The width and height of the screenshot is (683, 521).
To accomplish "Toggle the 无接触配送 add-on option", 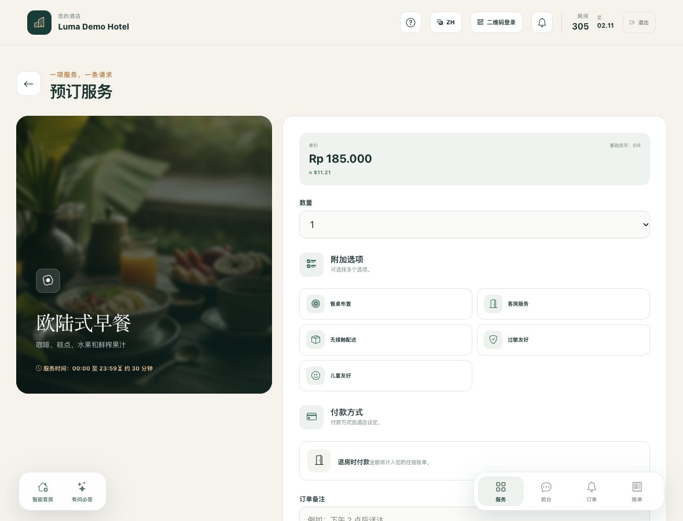I will point(385,339).
